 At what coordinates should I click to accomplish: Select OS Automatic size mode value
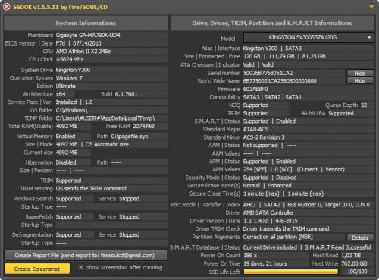click(x=107, y=144)
